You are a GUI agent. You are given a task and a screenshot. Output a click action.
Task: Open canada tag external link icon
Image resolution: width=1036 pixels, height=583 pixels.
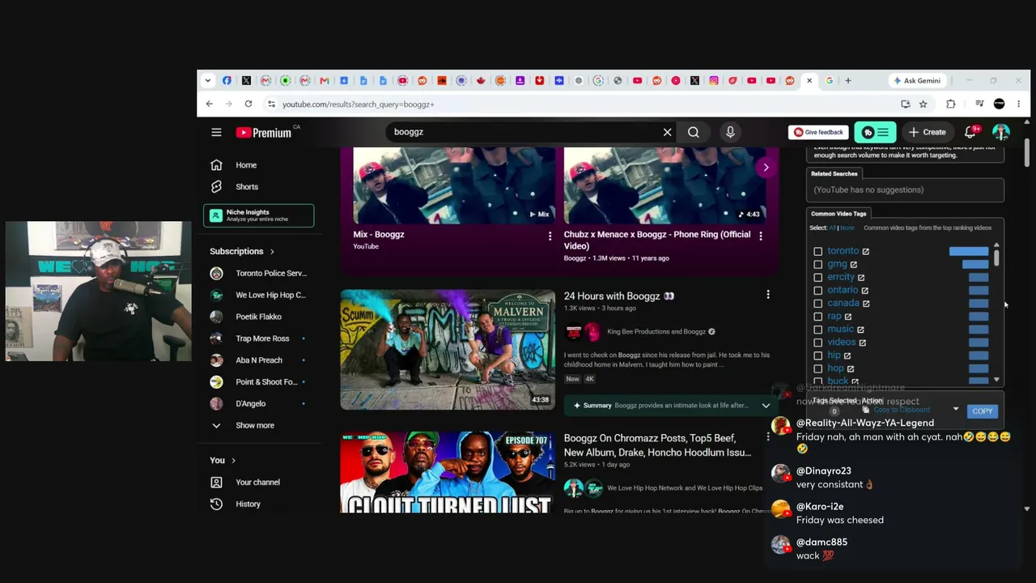[x=865, y=304]
